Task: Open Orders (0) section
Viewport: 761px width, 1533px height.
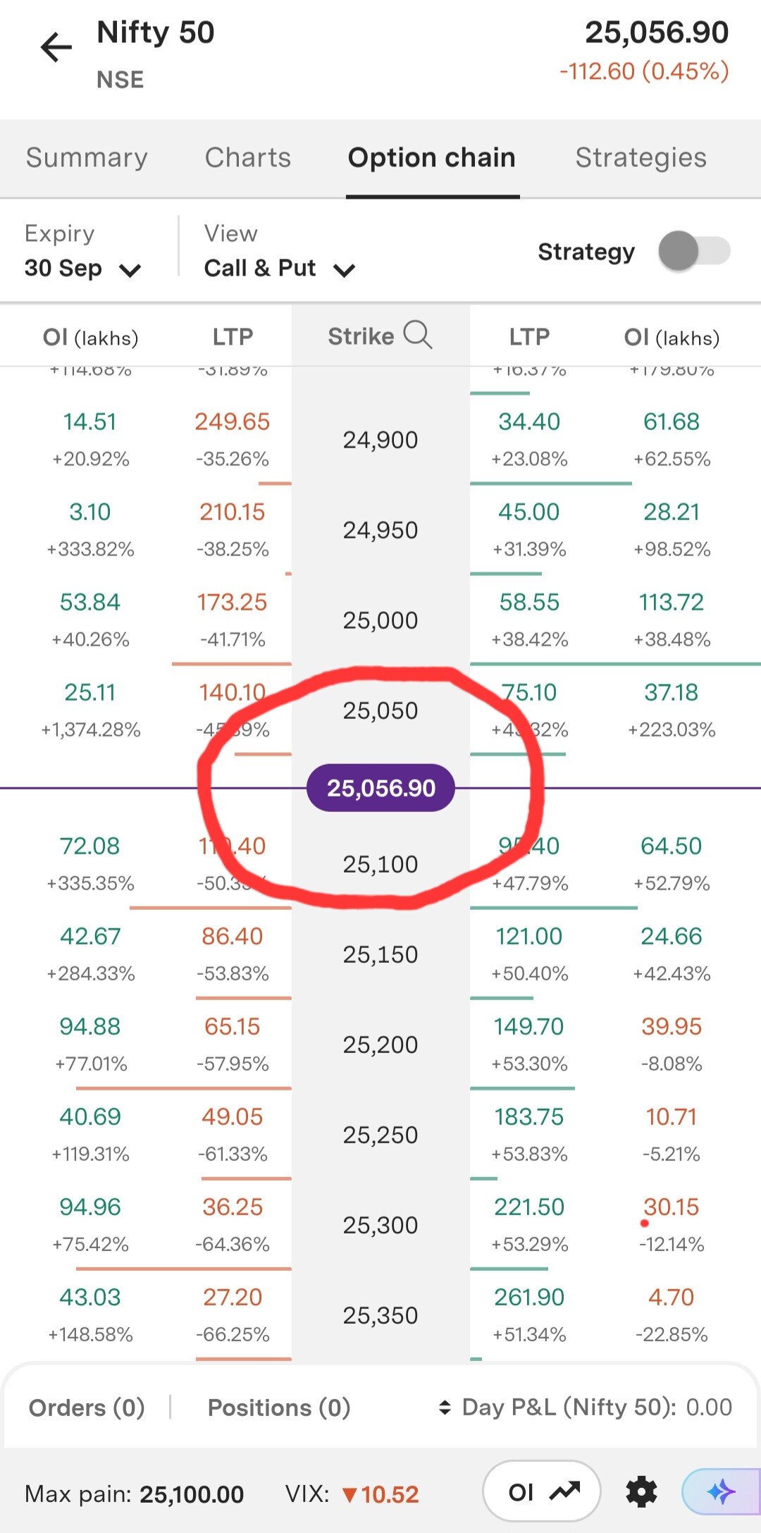Action: tap(87, 1408)
